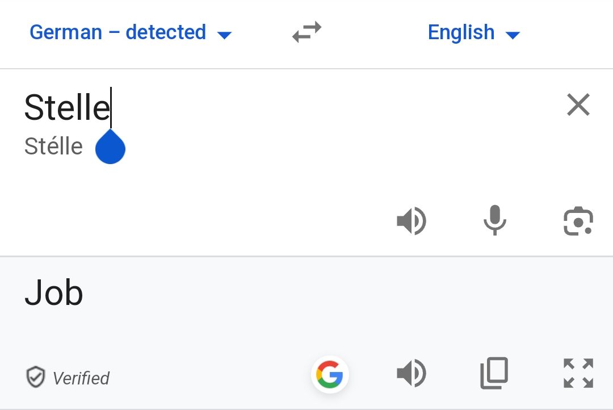
Task: Copy the translation to clipboard
Action: coord(494,374)
